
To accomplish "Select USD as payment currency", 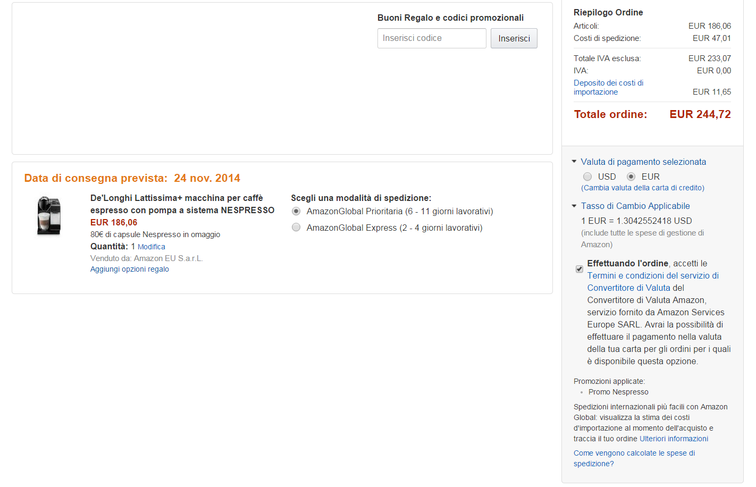I will 587,177.
